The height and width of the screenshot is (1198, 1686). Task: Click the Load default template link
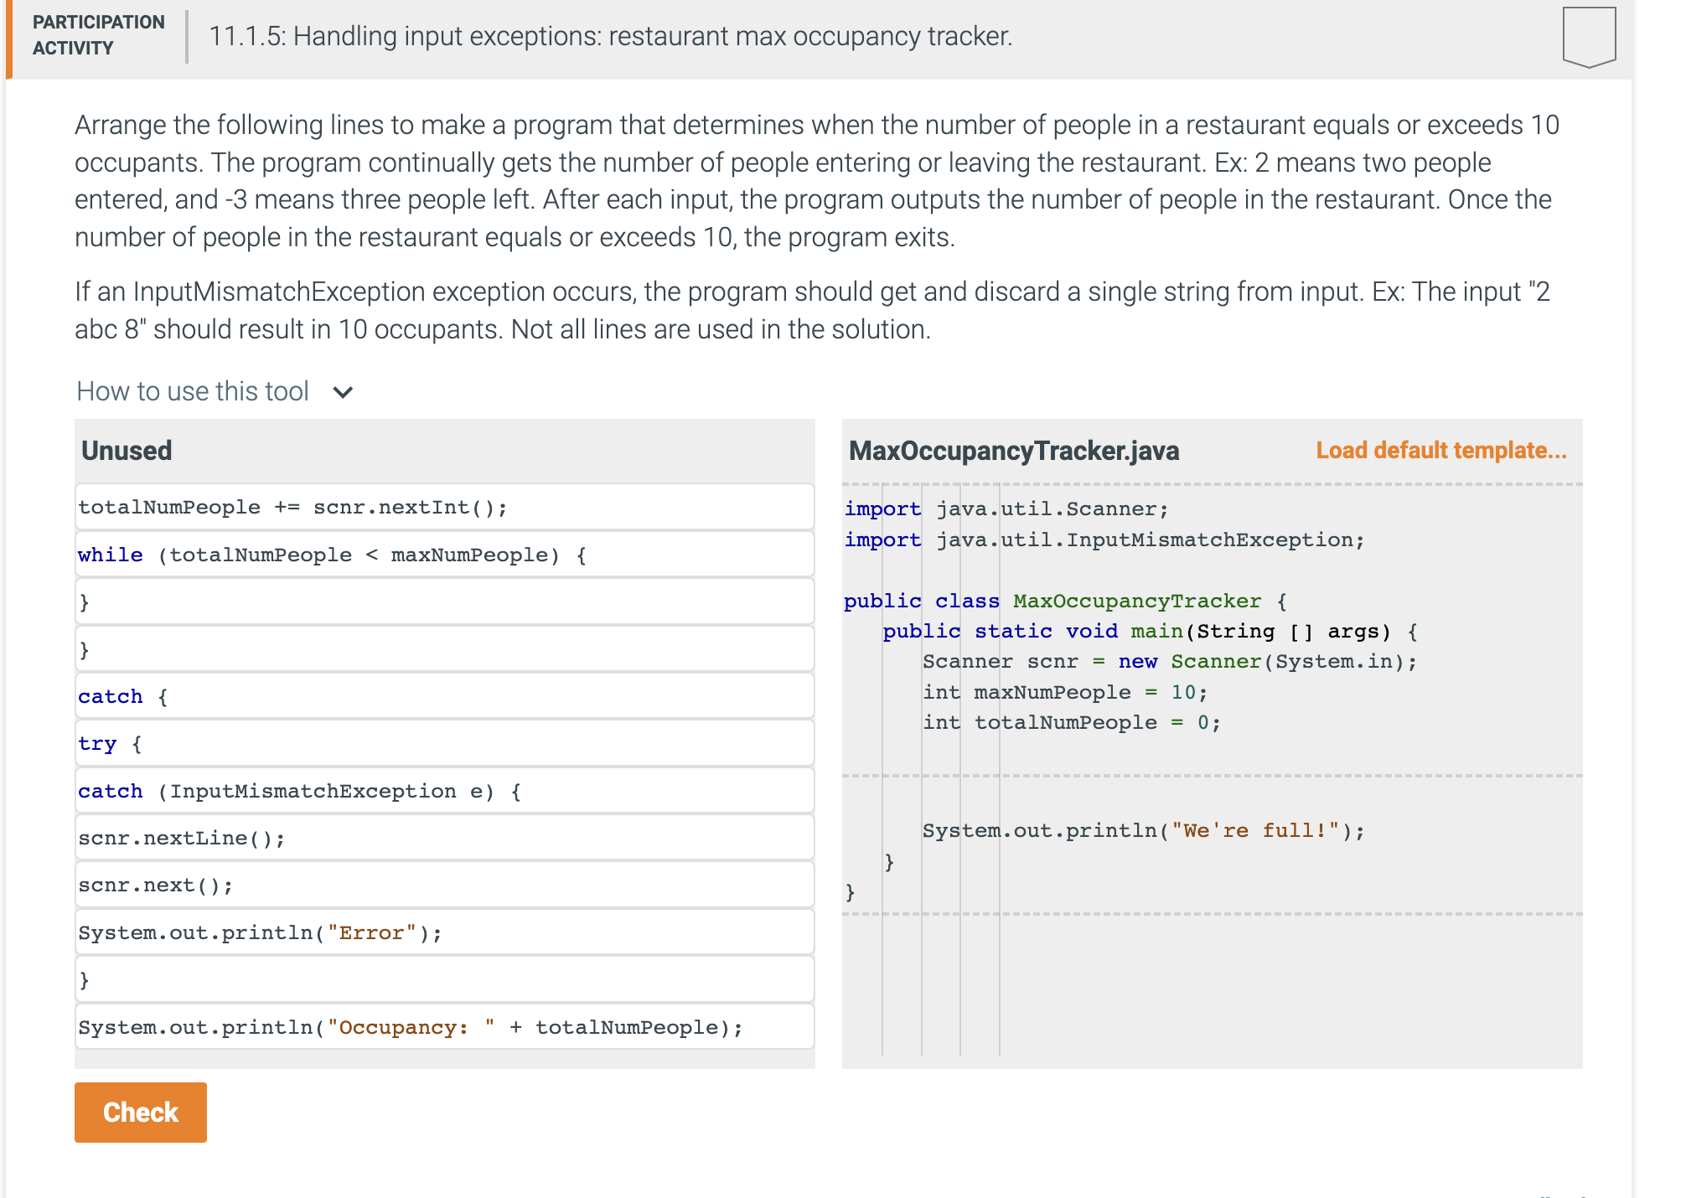point(1441,450)
